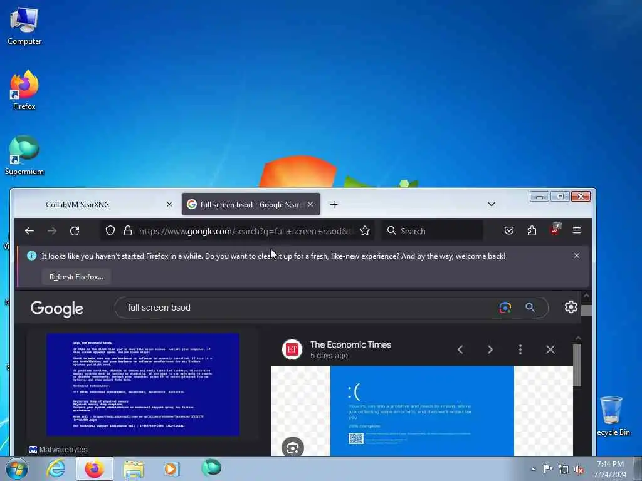Click the page scrollbar up arrow

pos(586,296)
